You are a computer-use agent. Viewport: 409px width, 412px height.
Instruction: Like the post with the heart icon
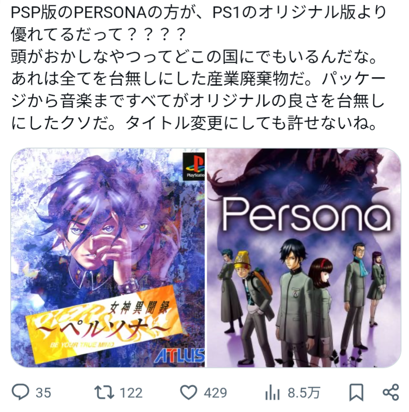click(x=188, y=392)
